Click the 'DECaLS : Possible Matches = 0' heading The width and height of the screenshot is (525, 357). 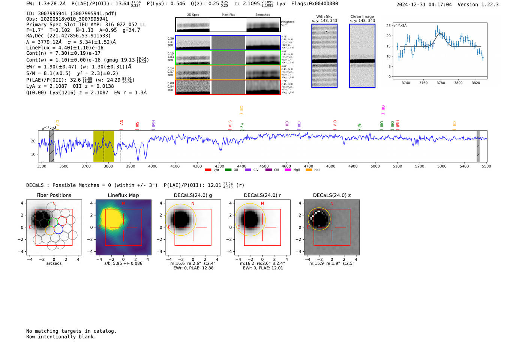69,185
